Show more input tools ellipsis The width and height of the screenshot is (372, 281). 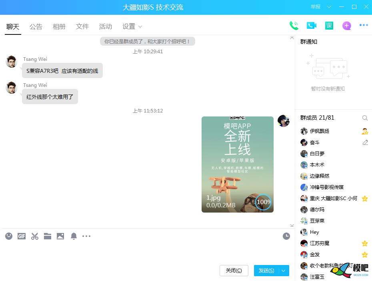click(86, 236)
